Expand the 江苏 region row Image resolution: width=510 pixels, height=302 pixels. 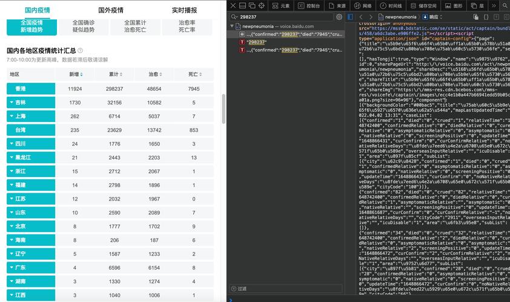click(x=31, y=199)
